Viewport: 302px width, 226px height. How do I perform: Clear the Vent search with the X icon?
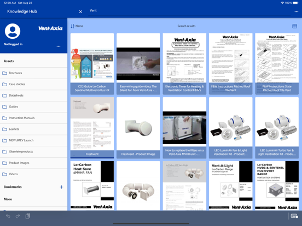coord(80,11)
